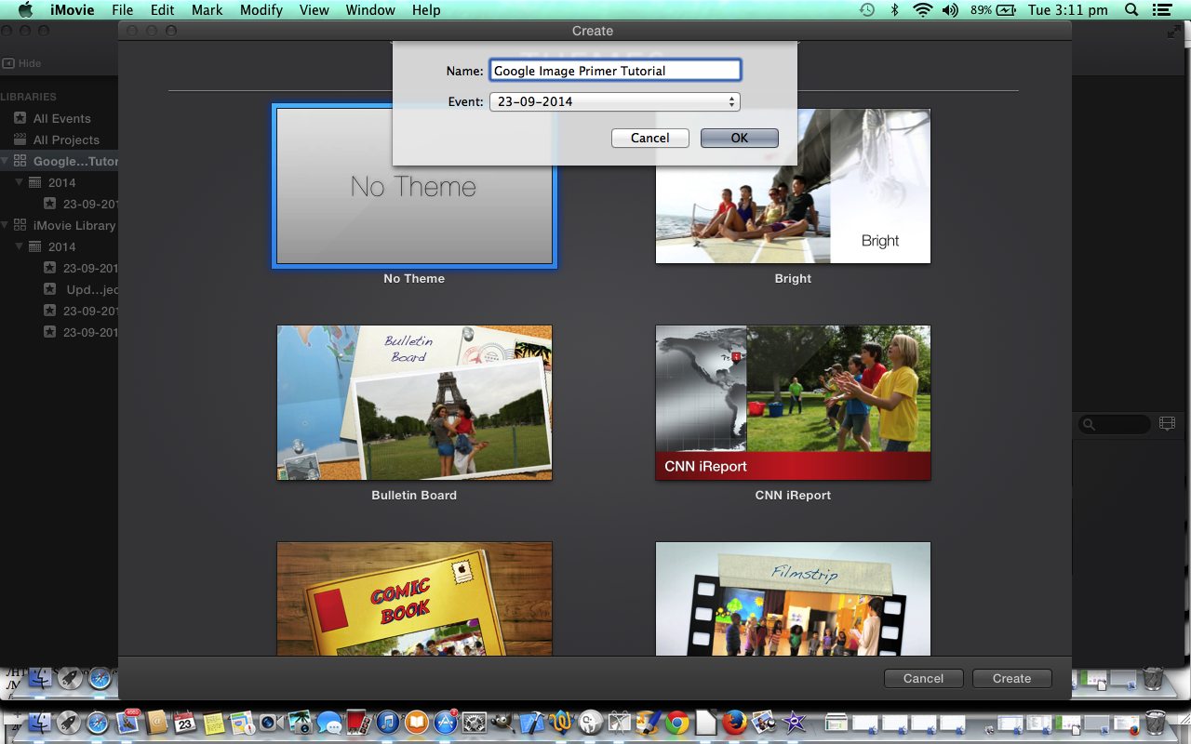1191x744 pixels.
Task: Open the Edit menu
Action: click(162, 10)
